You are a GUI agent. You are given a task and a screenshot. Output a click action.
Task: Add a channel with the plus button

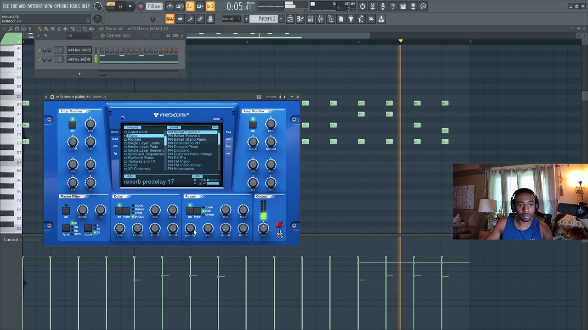tap(79, 74)
